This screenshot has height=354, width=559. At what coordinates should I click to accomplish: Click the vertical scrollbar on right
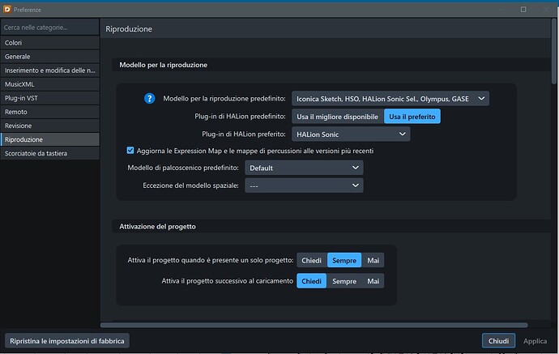(x=553, y=52)
